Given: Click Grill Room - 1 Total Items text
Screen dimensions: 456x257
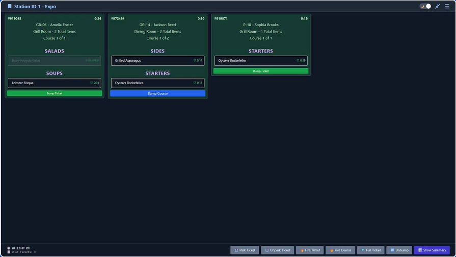Looking at the screenshot, I should tap(261, 32).
